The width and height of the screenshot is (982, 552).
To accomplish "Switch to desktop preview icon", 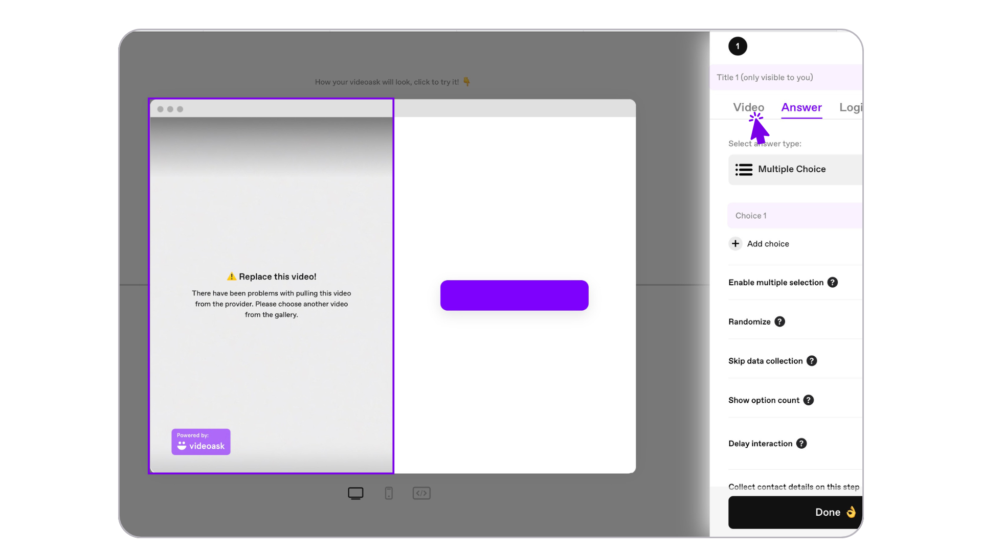I will click(x=355, y=493).
